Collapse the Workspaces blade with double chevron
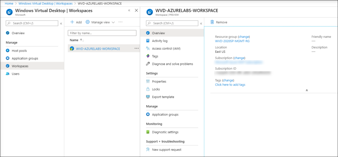This screenshot has width=338, height=157. (129, 10)
